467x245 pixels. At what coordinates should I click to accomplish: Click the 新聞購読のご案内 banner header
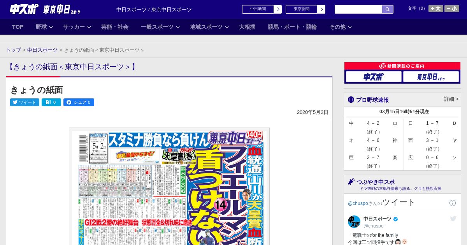(402, 66)
